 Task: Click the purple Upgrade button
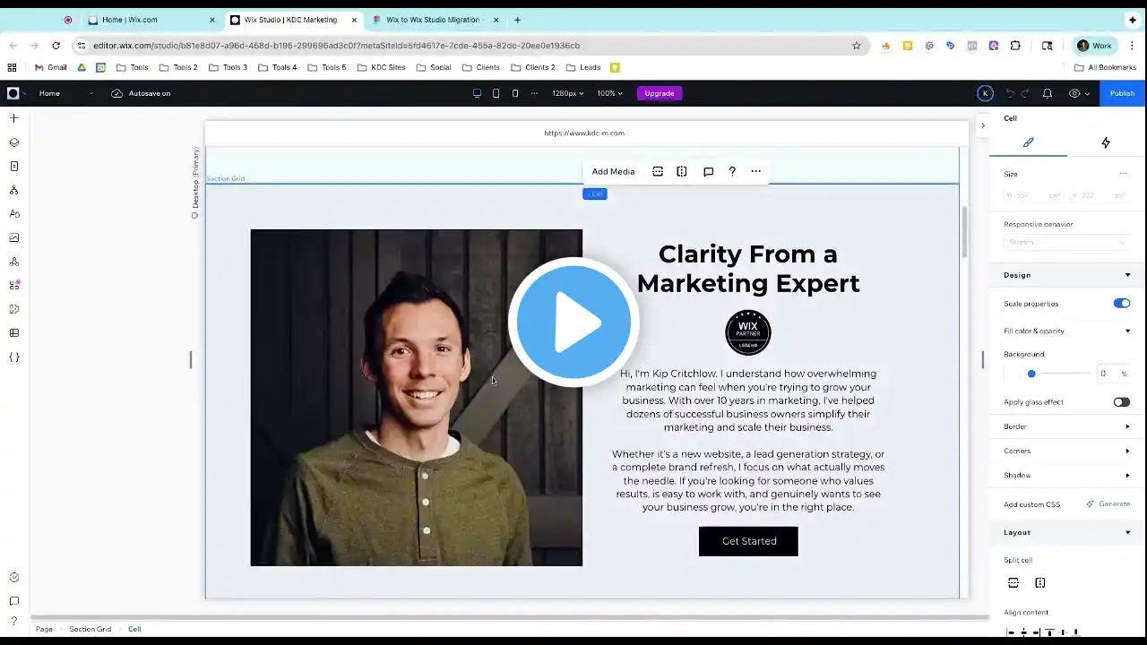click(660, 93)
